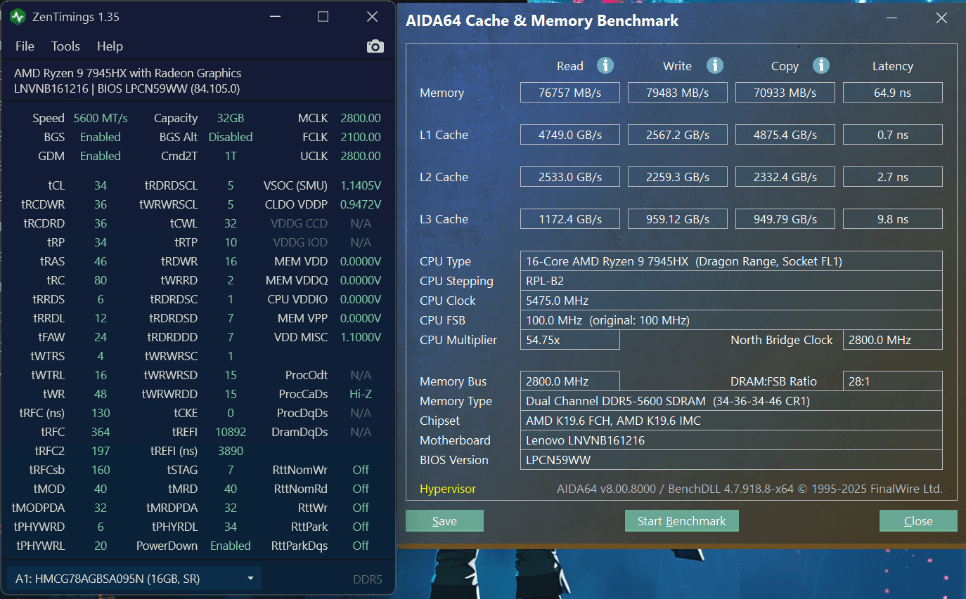This screenshot has height=599, width=966.
Task: Click Capacity value 32GB
Action: point(231,118)
